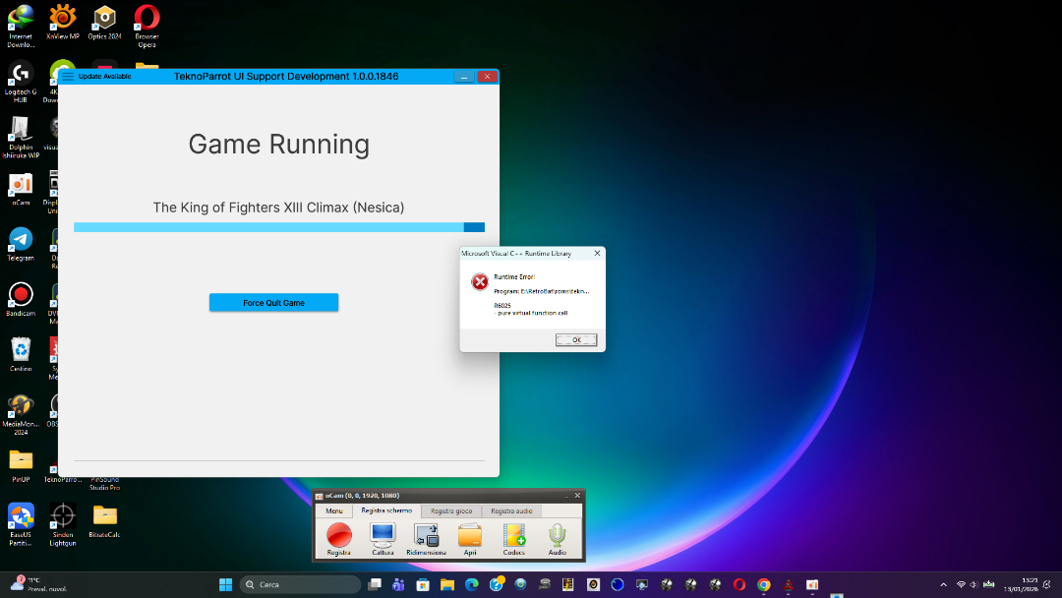Open the Codecs film icon in oCam
The width and height of the screenshot is (1062, 598).
click(x=513, y=536)
